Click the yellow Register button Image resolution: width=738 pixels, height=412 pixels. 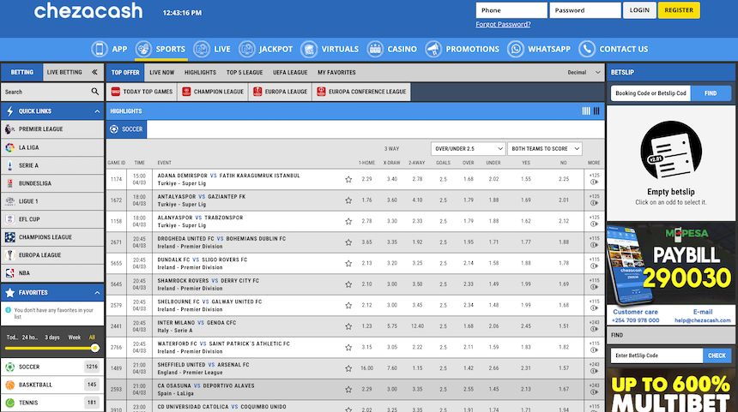(x=679, y=10)
